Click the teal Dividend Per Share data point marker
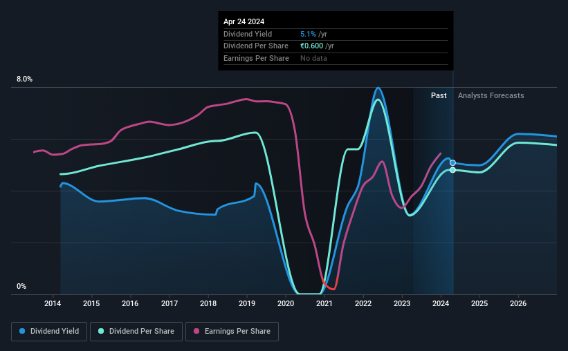The image size is (568, 351). 452,170
